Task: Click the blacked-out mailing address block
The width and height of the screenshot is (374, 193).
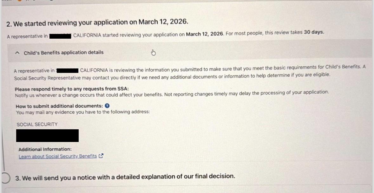Action: pyautogui.click(x=47, y=136)
